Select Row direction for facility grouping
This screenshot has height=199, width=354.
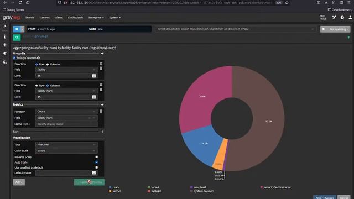tap(37, 64)
